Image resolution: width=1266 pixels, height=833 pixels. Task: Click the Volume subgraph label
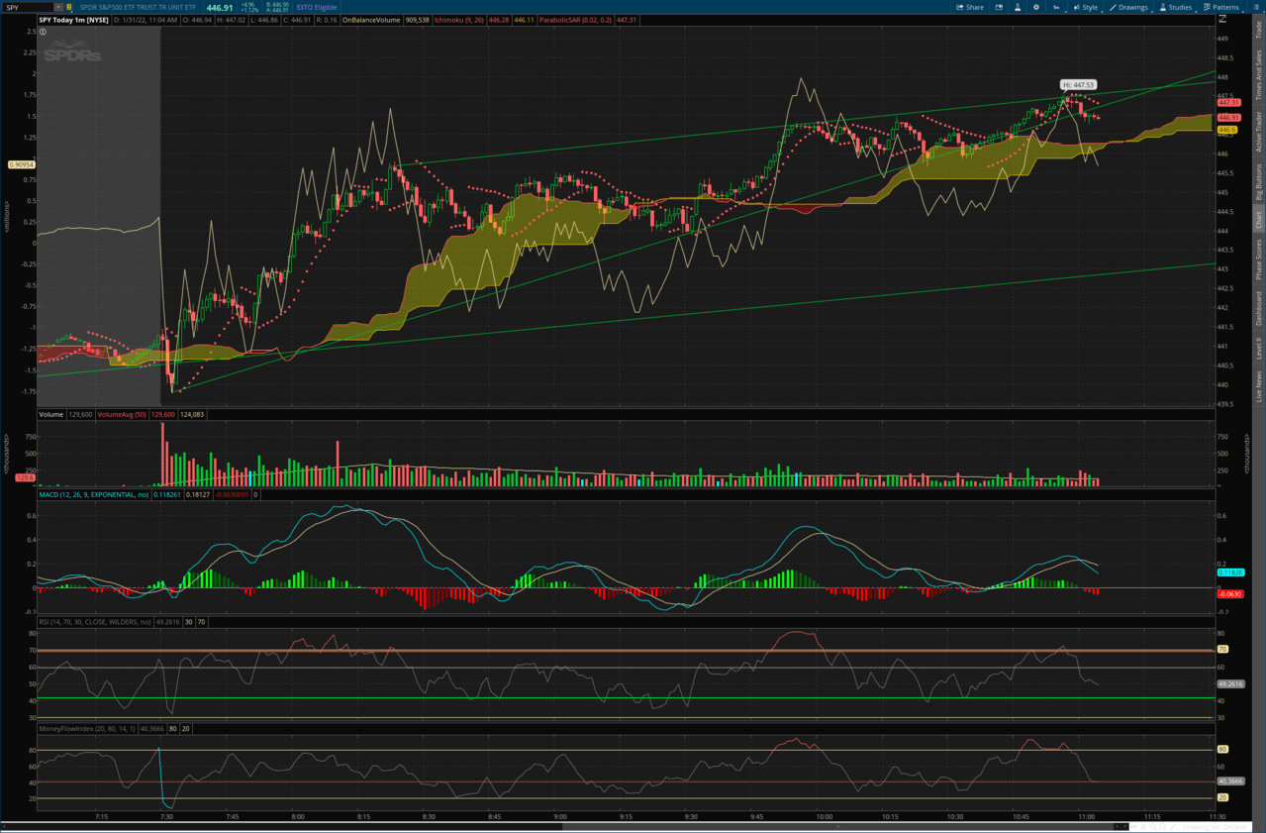pos(51,415)
